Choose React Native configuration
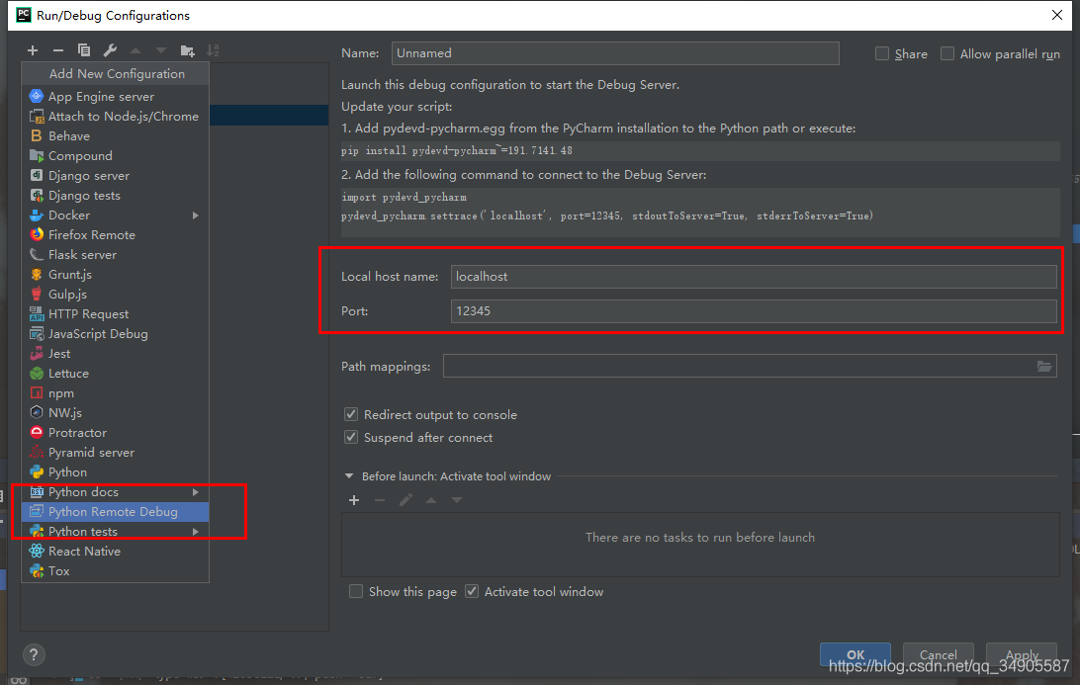 115,552
